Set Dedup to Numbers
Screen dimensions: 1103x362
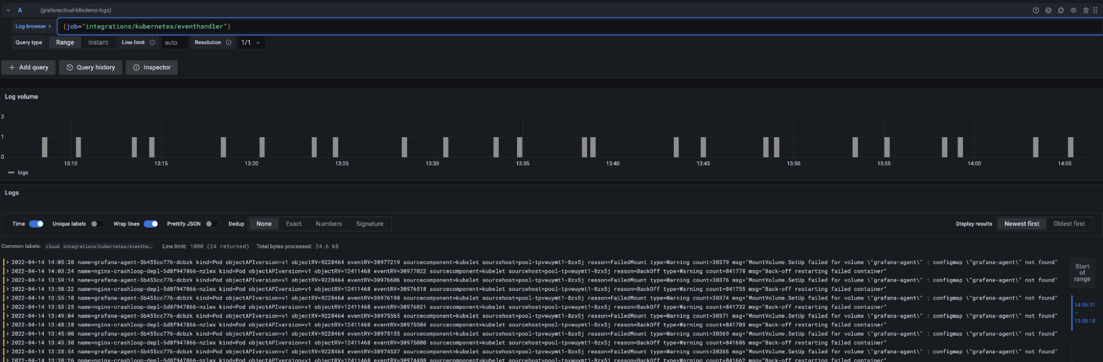tap(329, 224)
